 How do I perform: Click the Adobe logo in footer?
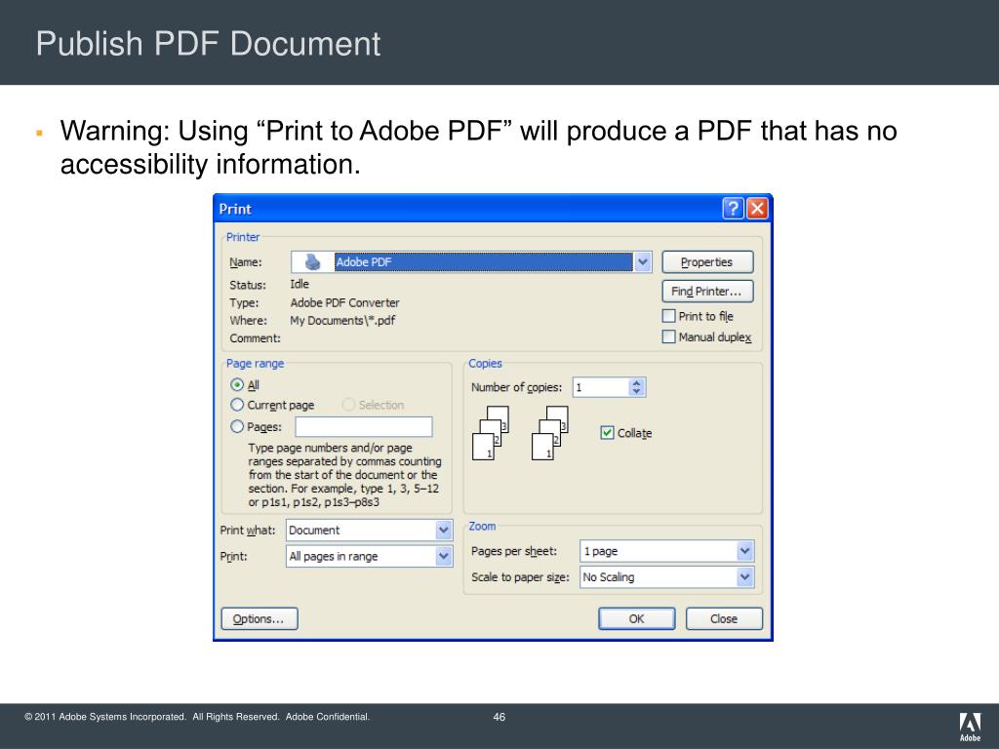[x=970, y=727]
